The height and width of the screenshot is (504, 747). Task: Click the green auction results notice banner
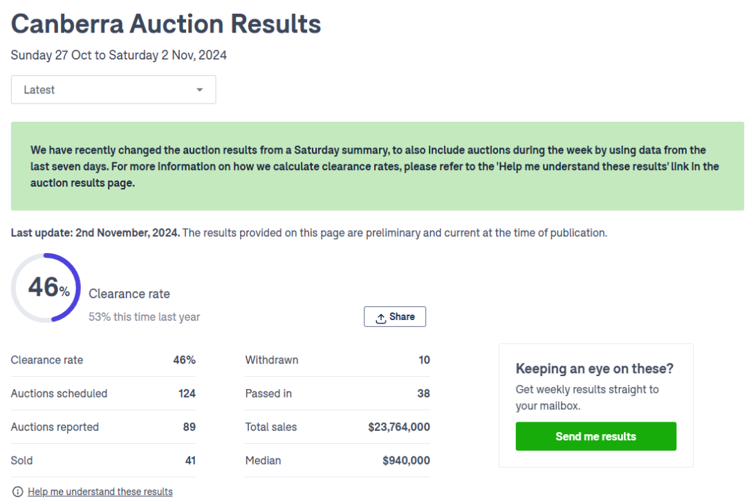[377, 166]
